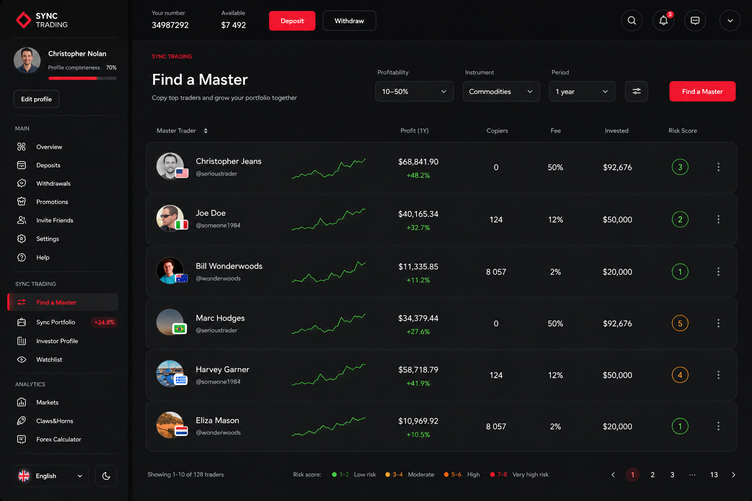Open notifications bell icon
The height and width of the screenshot is (501, 752).
tap(663, 21)
